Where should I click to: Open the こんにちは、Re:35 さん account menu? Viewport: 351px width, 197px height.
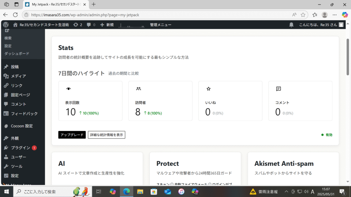[321, 25]
